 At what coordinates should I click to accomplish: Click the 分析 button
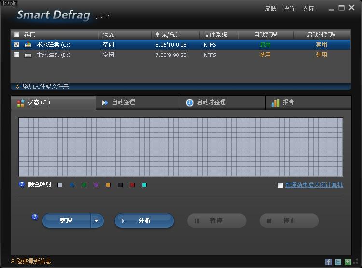[144, 221]
